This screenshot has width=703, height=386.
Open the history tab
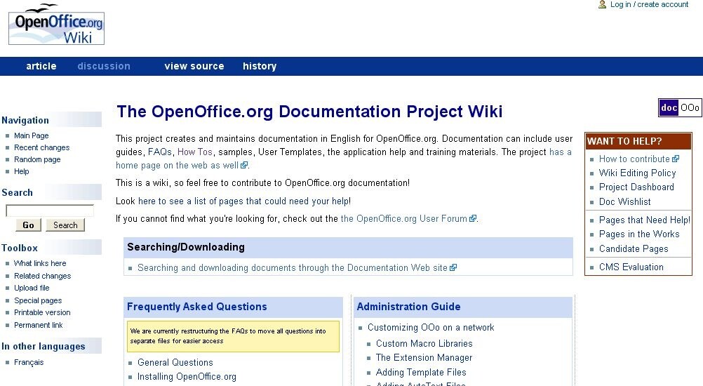[x=260, y=66]
